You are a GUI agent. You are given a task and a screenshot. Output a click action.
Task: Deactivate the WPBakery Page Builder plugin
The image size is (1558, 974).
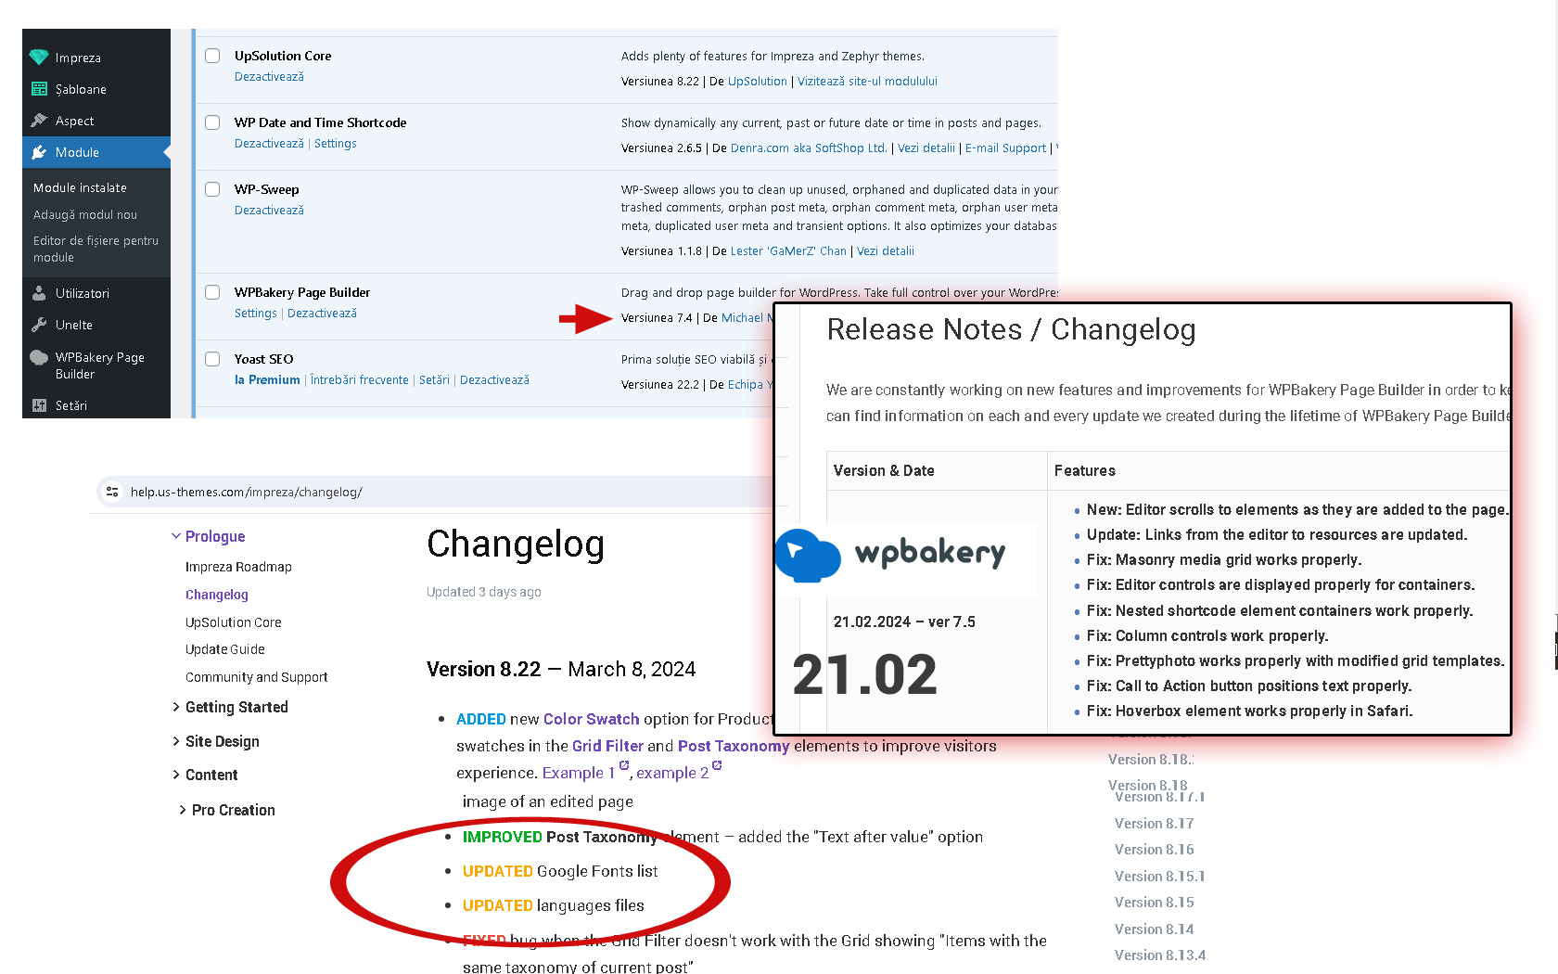point(322,314)
